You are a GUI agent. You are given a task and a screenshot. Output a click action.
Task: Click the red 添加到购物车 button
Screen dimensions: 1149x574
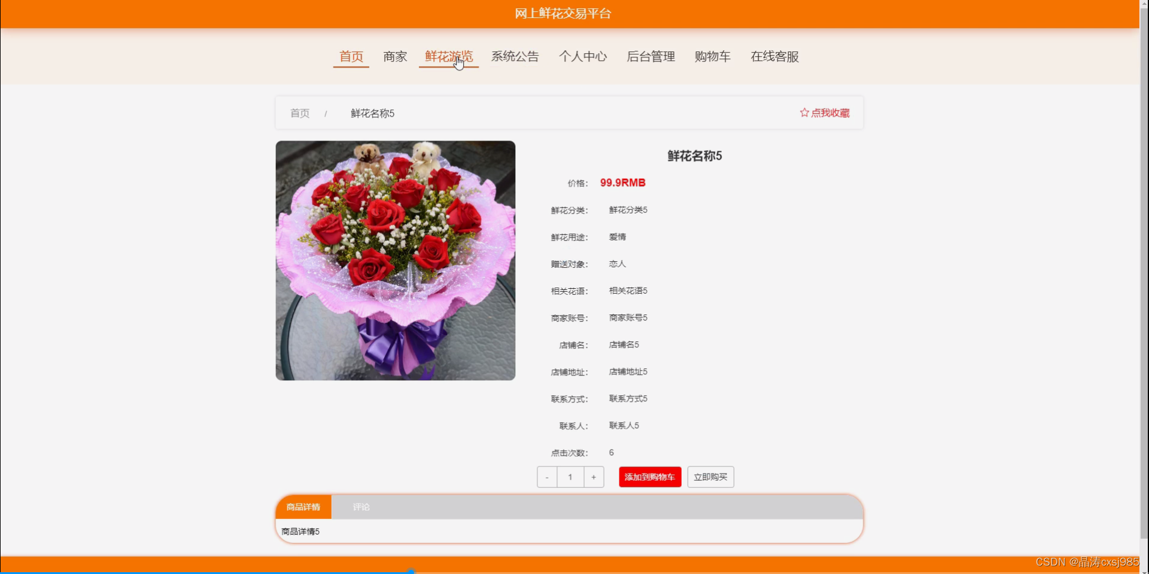click(x=650, y=477)
